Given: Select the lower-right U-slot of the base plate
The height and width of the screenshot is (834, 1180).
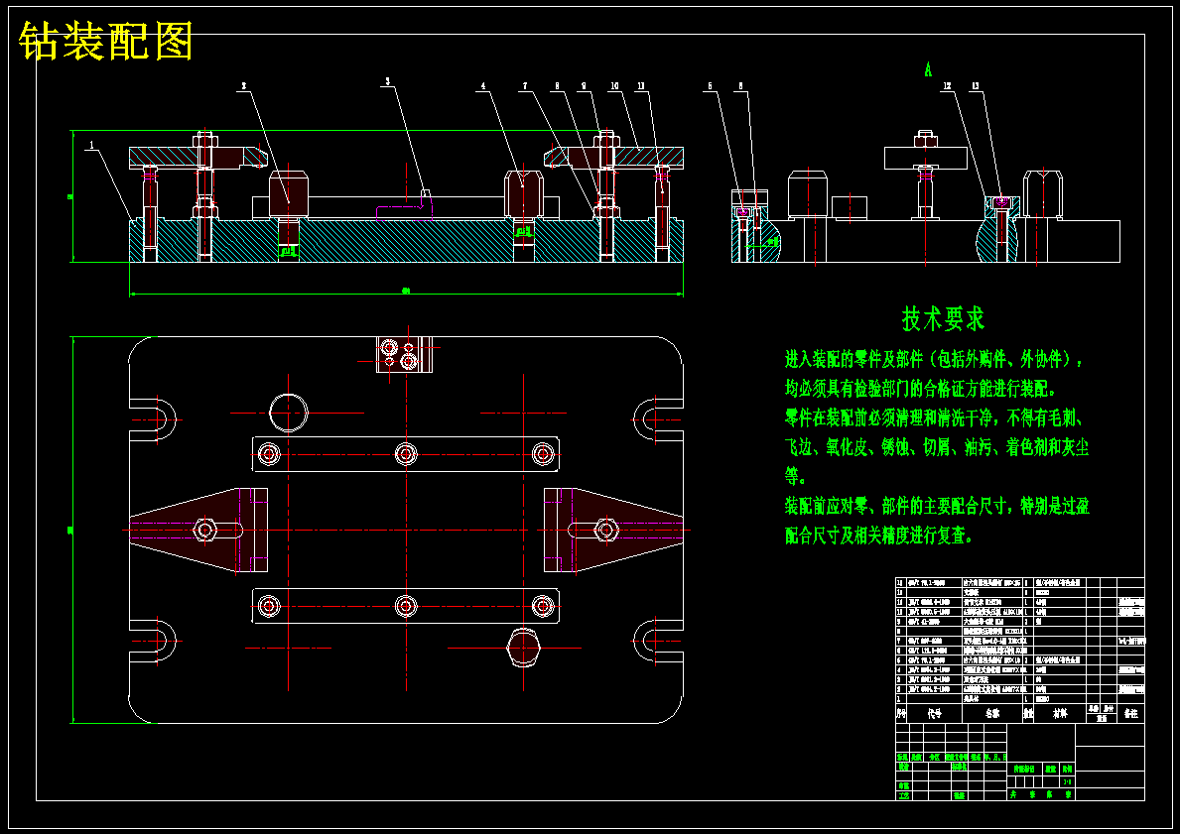Looking at the screenshot, I should click(658, 640).
